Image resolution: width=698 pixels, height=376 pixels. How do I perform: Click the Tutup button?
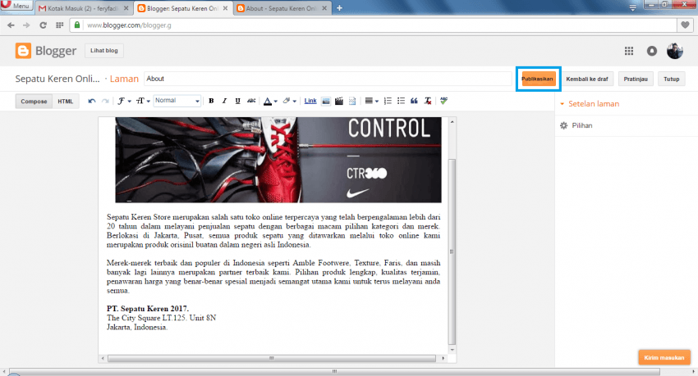click(x=671, y=79)
